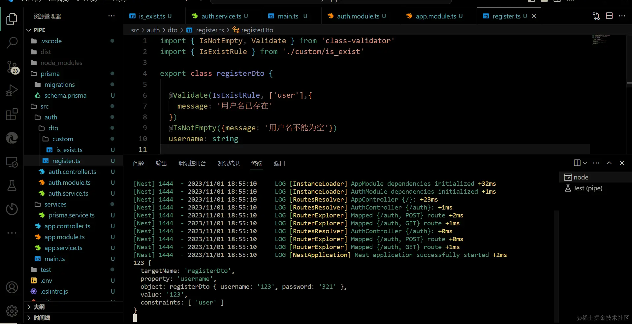Open the Extensions view
Screen dimensions: 632x324
coord(12,114)
